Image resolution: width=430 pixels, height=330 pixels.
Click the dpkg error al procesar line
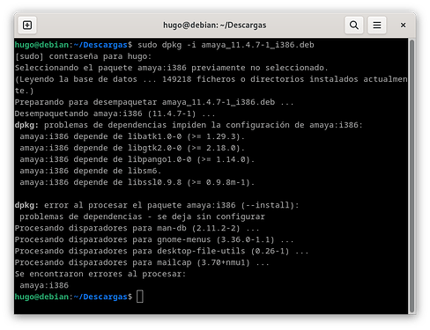(157, 205)
